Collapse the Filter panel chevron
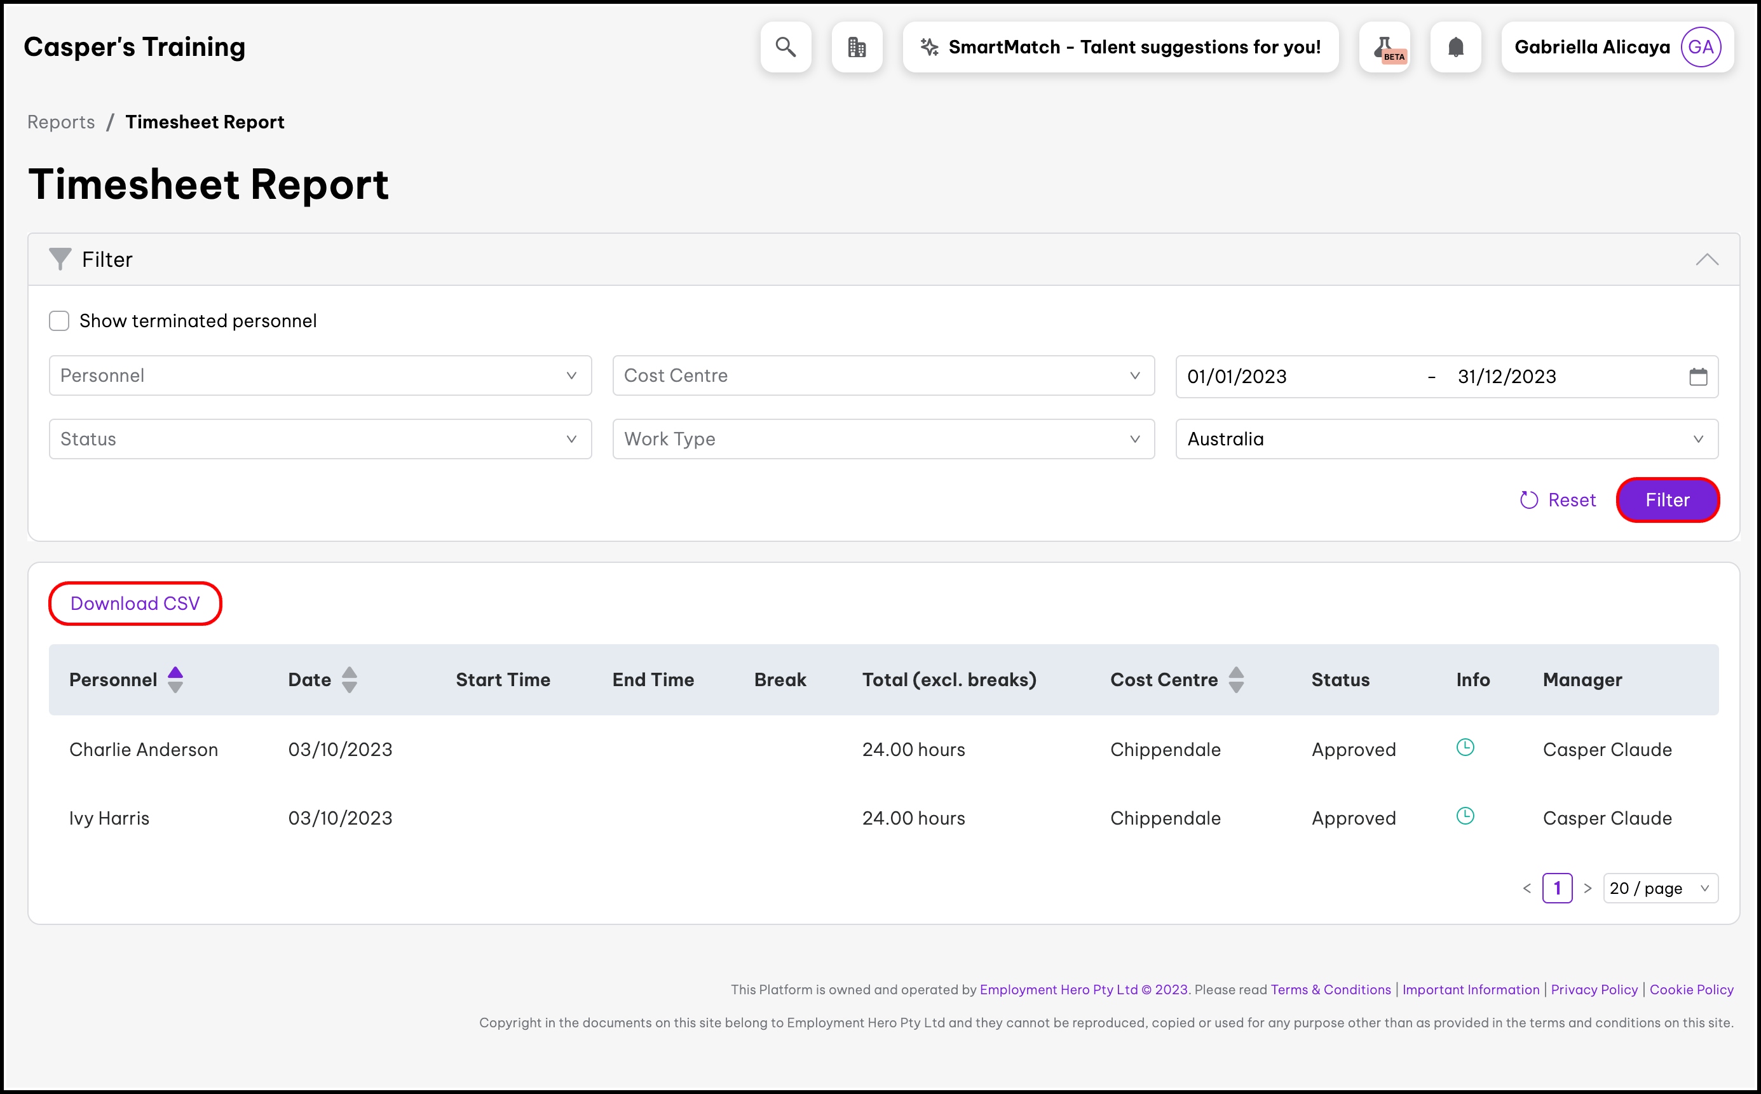Image resolution: width=1761 pixels, height=1094 pixels. pos(1707,259)
